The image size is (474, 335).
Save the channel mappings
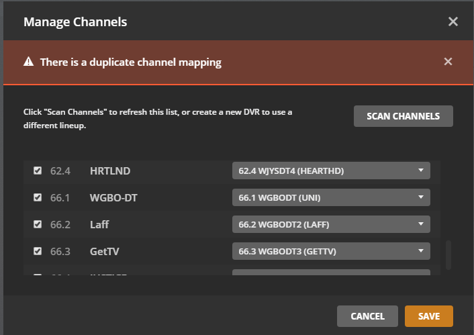[428, 316]
